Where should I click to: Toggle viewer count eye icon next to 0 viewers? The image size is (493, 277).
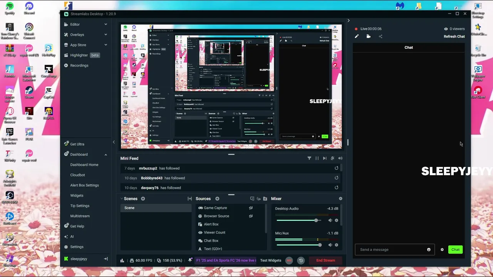[x=446, y=29]
